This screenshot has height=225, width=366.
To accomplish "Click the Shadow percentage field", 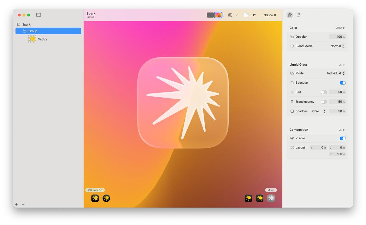I will (337, 111).
